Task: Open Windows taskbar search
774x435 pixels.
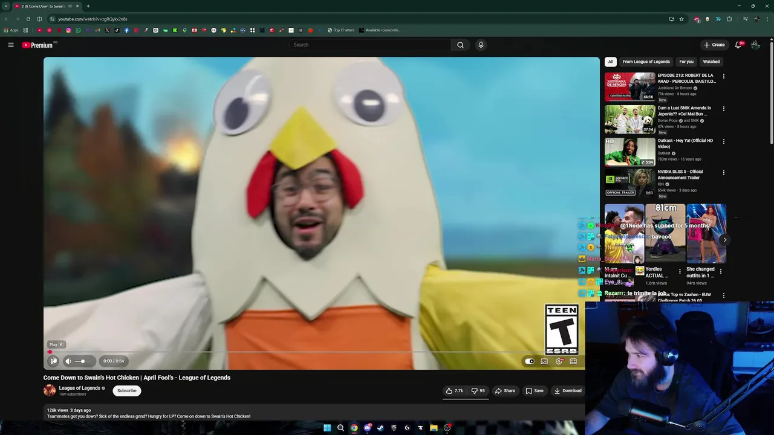Action: 340,428
